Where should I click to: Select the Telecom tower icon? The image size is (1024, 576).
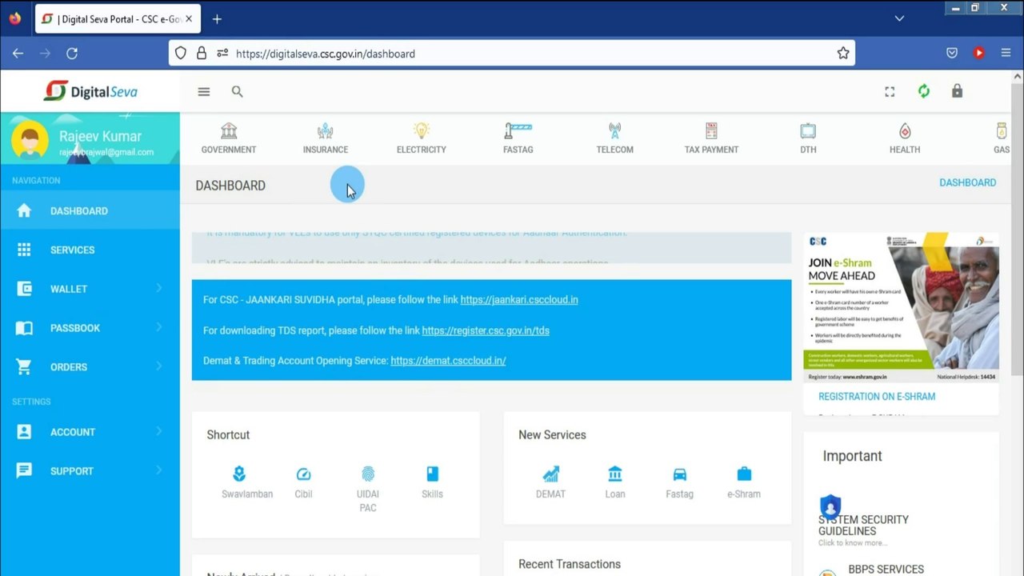(x=614, y=131)
